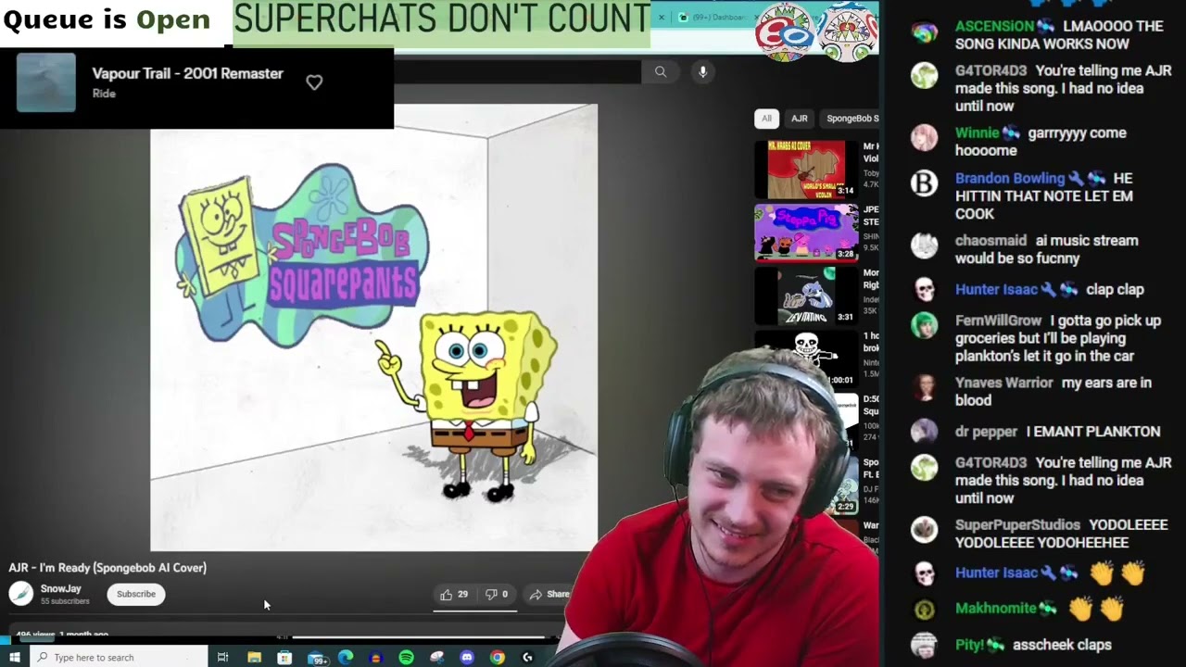Click the YouTube search input field

[519, 71]
